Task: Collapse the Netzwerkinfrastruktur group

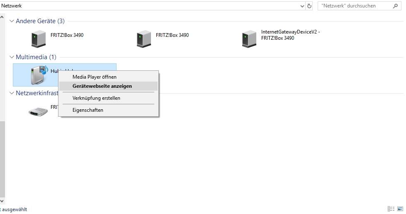Action: 11,93
